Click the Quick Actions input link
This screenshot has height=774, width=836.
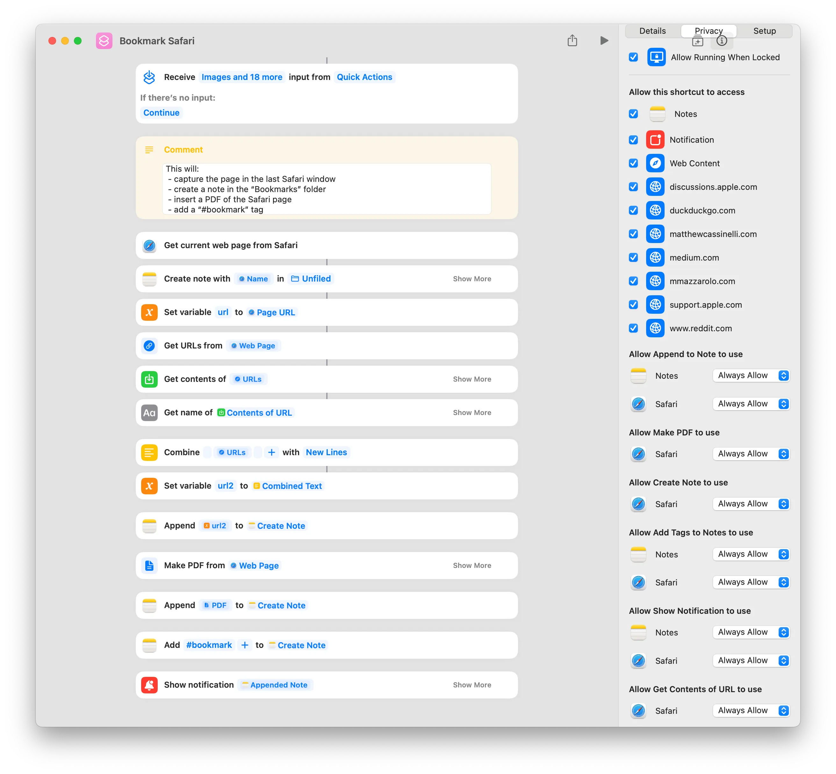pyautogui.click(x=364, y=76)
